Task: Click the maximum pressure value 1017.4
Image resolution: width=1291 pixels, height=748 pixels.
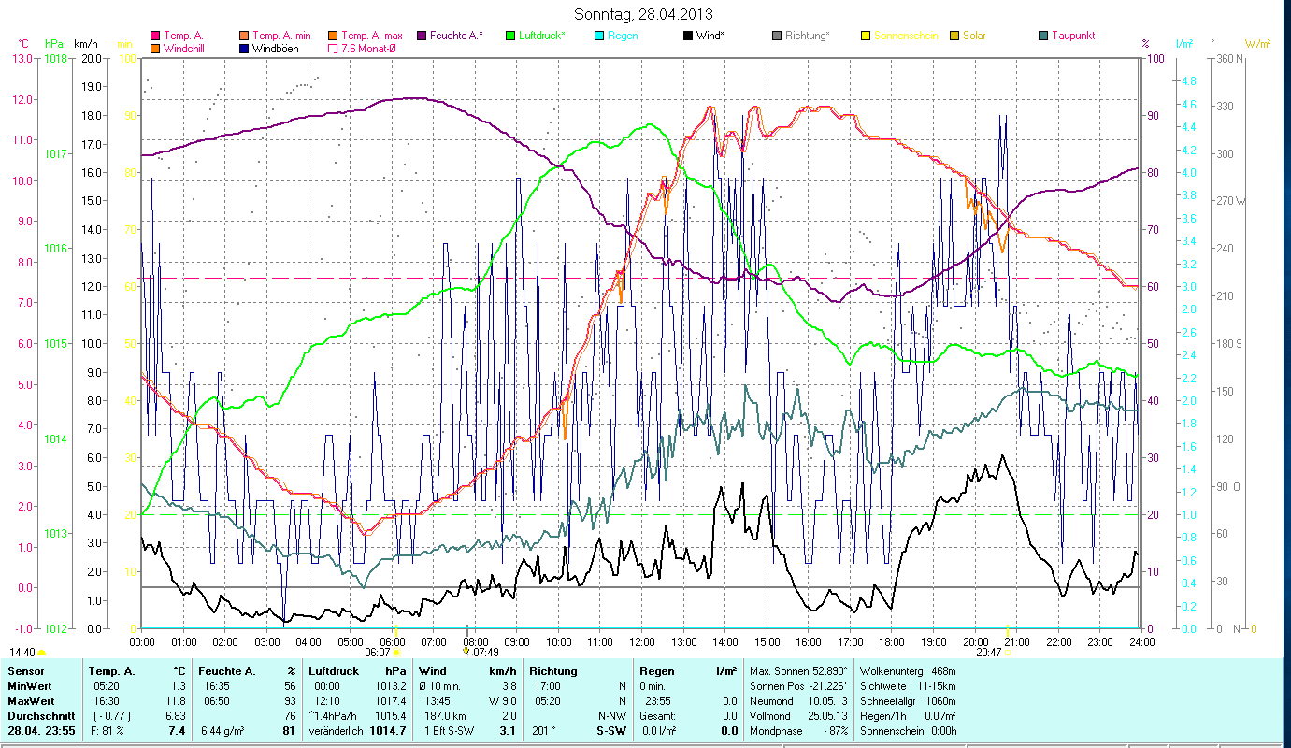Action: click(390, 701)
